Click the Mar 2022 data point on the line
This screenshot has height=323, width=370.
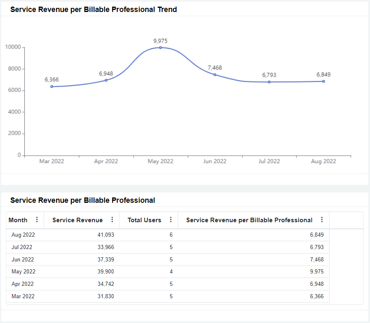52,86
